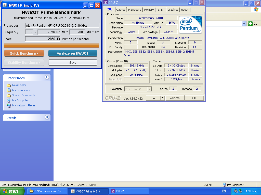Click the New Folder folder icon
261x195 pixels.
tap(9, 85)
